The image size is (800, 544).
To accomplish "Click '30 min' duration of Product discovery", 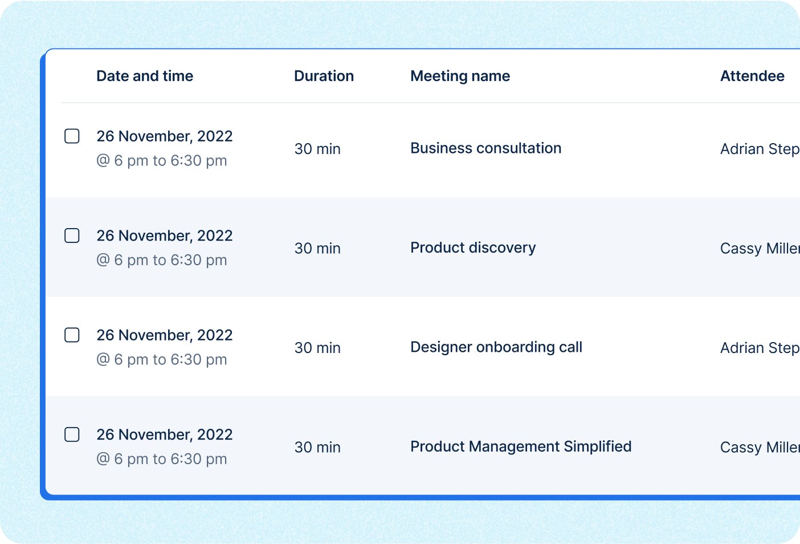I will coord(317,249).
